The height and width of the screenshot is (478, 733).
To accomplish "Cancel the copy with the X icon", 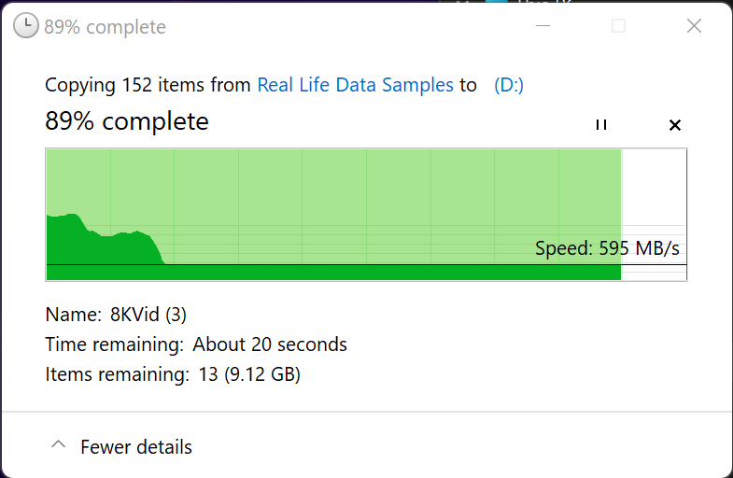I will tap(675, 125).
